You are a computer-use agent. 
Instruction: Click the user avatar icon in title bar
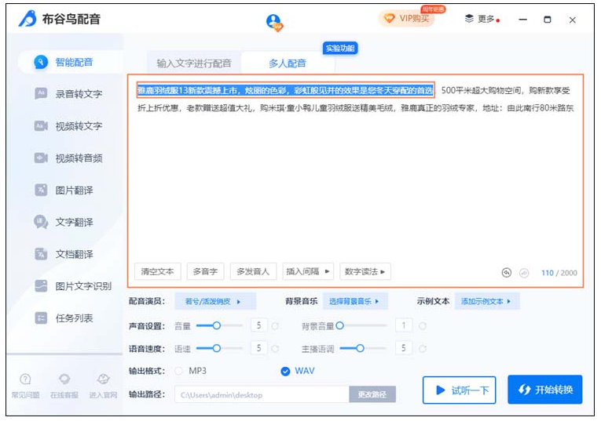click(x=273, y=21)
